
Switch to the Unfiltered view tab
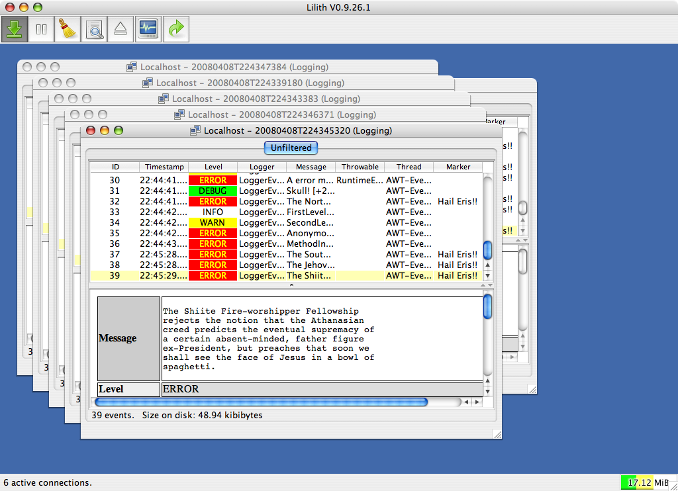tap(290, 148)
